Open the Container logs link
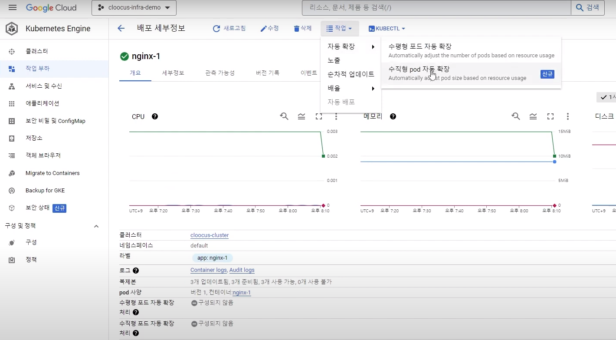 tap(209, 270)
